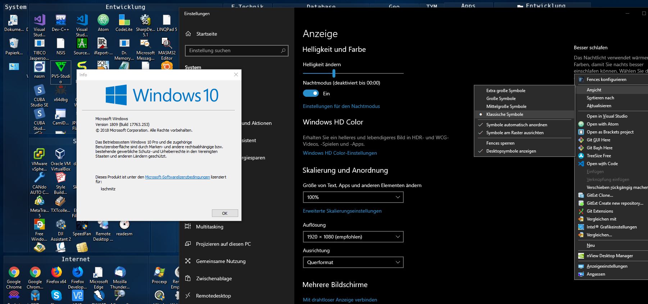The width and height of the screenshot is (648, 304).
Task: Open the PVS-Studio desktop icon
Action: click(60, 72)
